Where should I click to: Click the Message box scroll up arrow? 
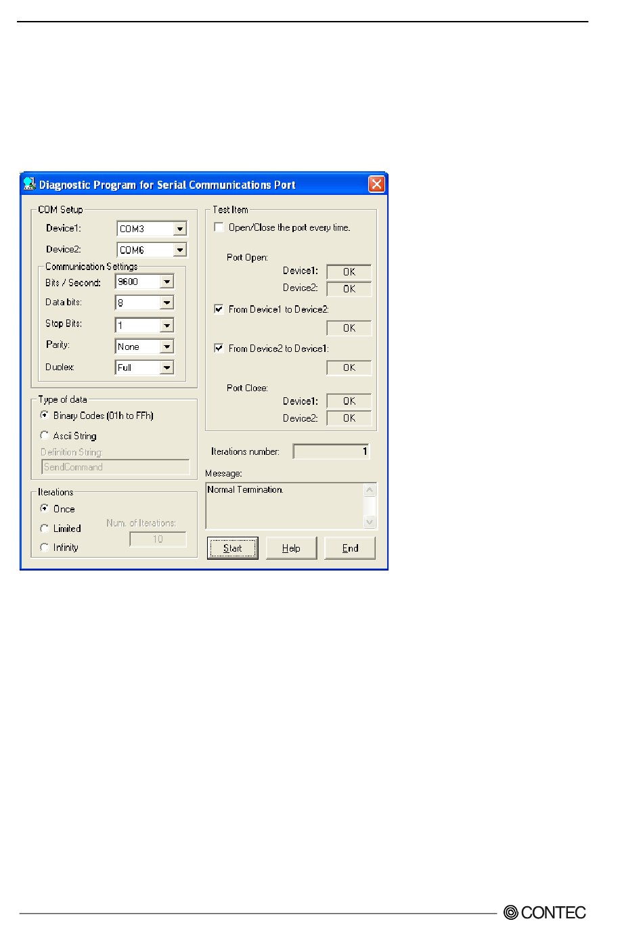click(x=370, y=490)
